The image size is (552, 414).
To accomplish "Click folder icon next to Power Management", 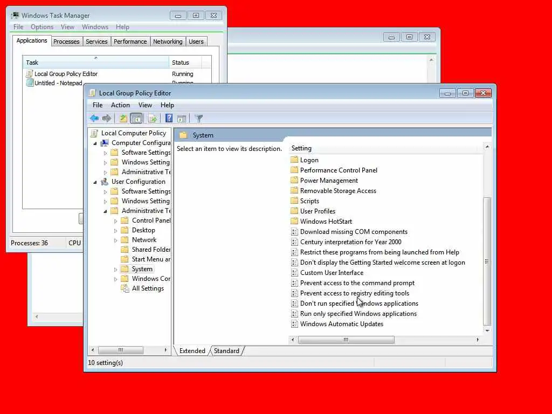I will [x=295, y=180].
